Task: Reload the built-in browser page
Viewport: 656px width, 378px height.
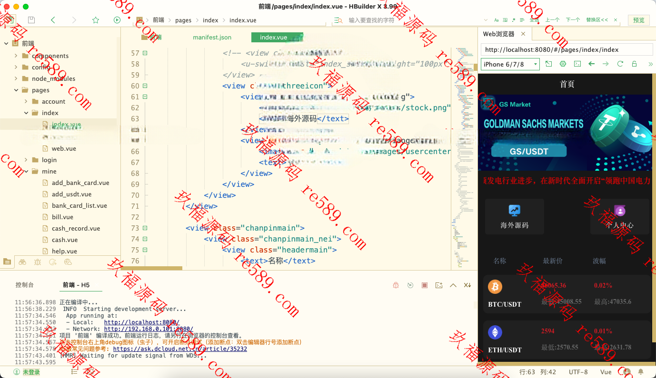Action: pyautogui.click(x=620, y=64)
